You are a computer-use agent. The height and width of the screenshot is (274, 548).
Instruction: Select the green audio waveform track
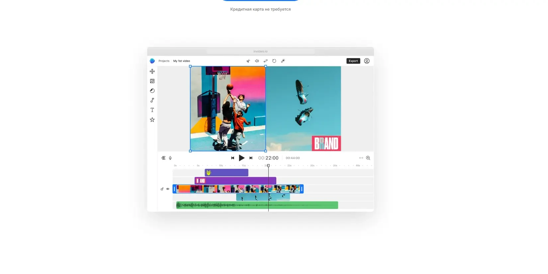tap(257, 205)
